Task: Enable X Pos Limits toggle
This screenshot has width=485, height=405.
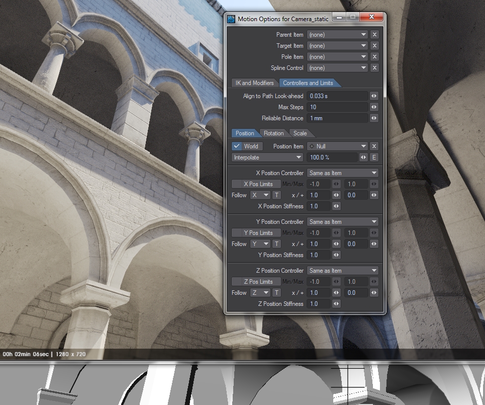Action: coord(256,184)
